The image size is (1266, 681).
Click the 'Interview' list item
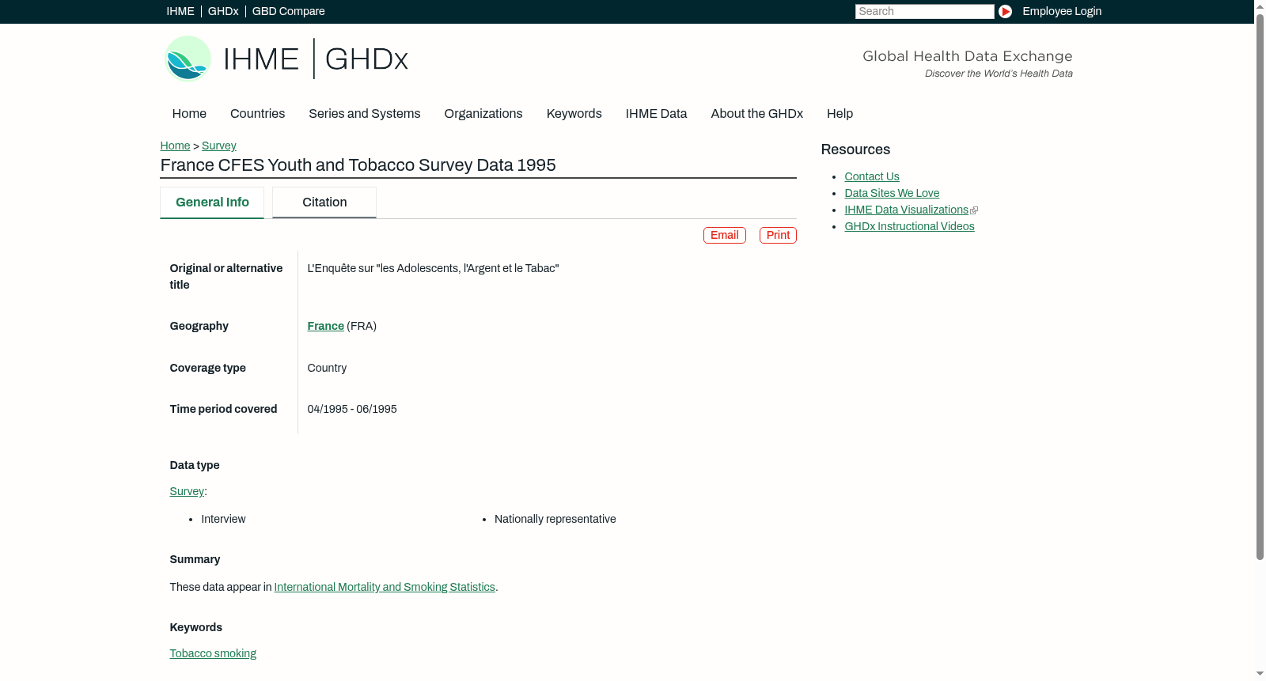tap(223, 519)
